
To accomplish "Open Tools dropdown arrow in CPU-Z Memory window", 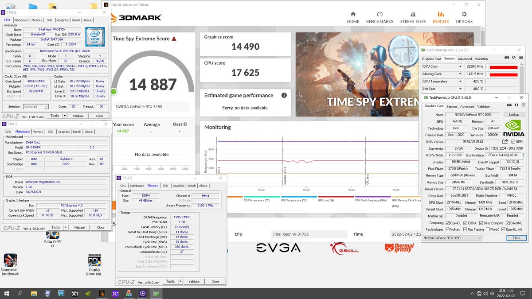I will 180,281.
